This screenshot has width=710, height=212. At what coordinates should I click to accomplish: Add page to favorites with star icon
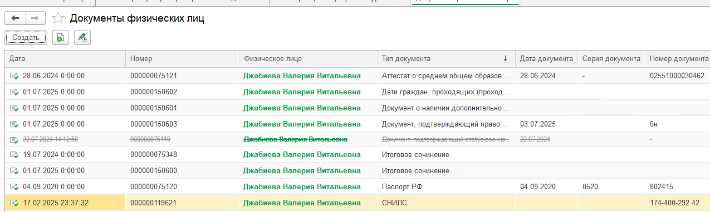tap(58, 18)
